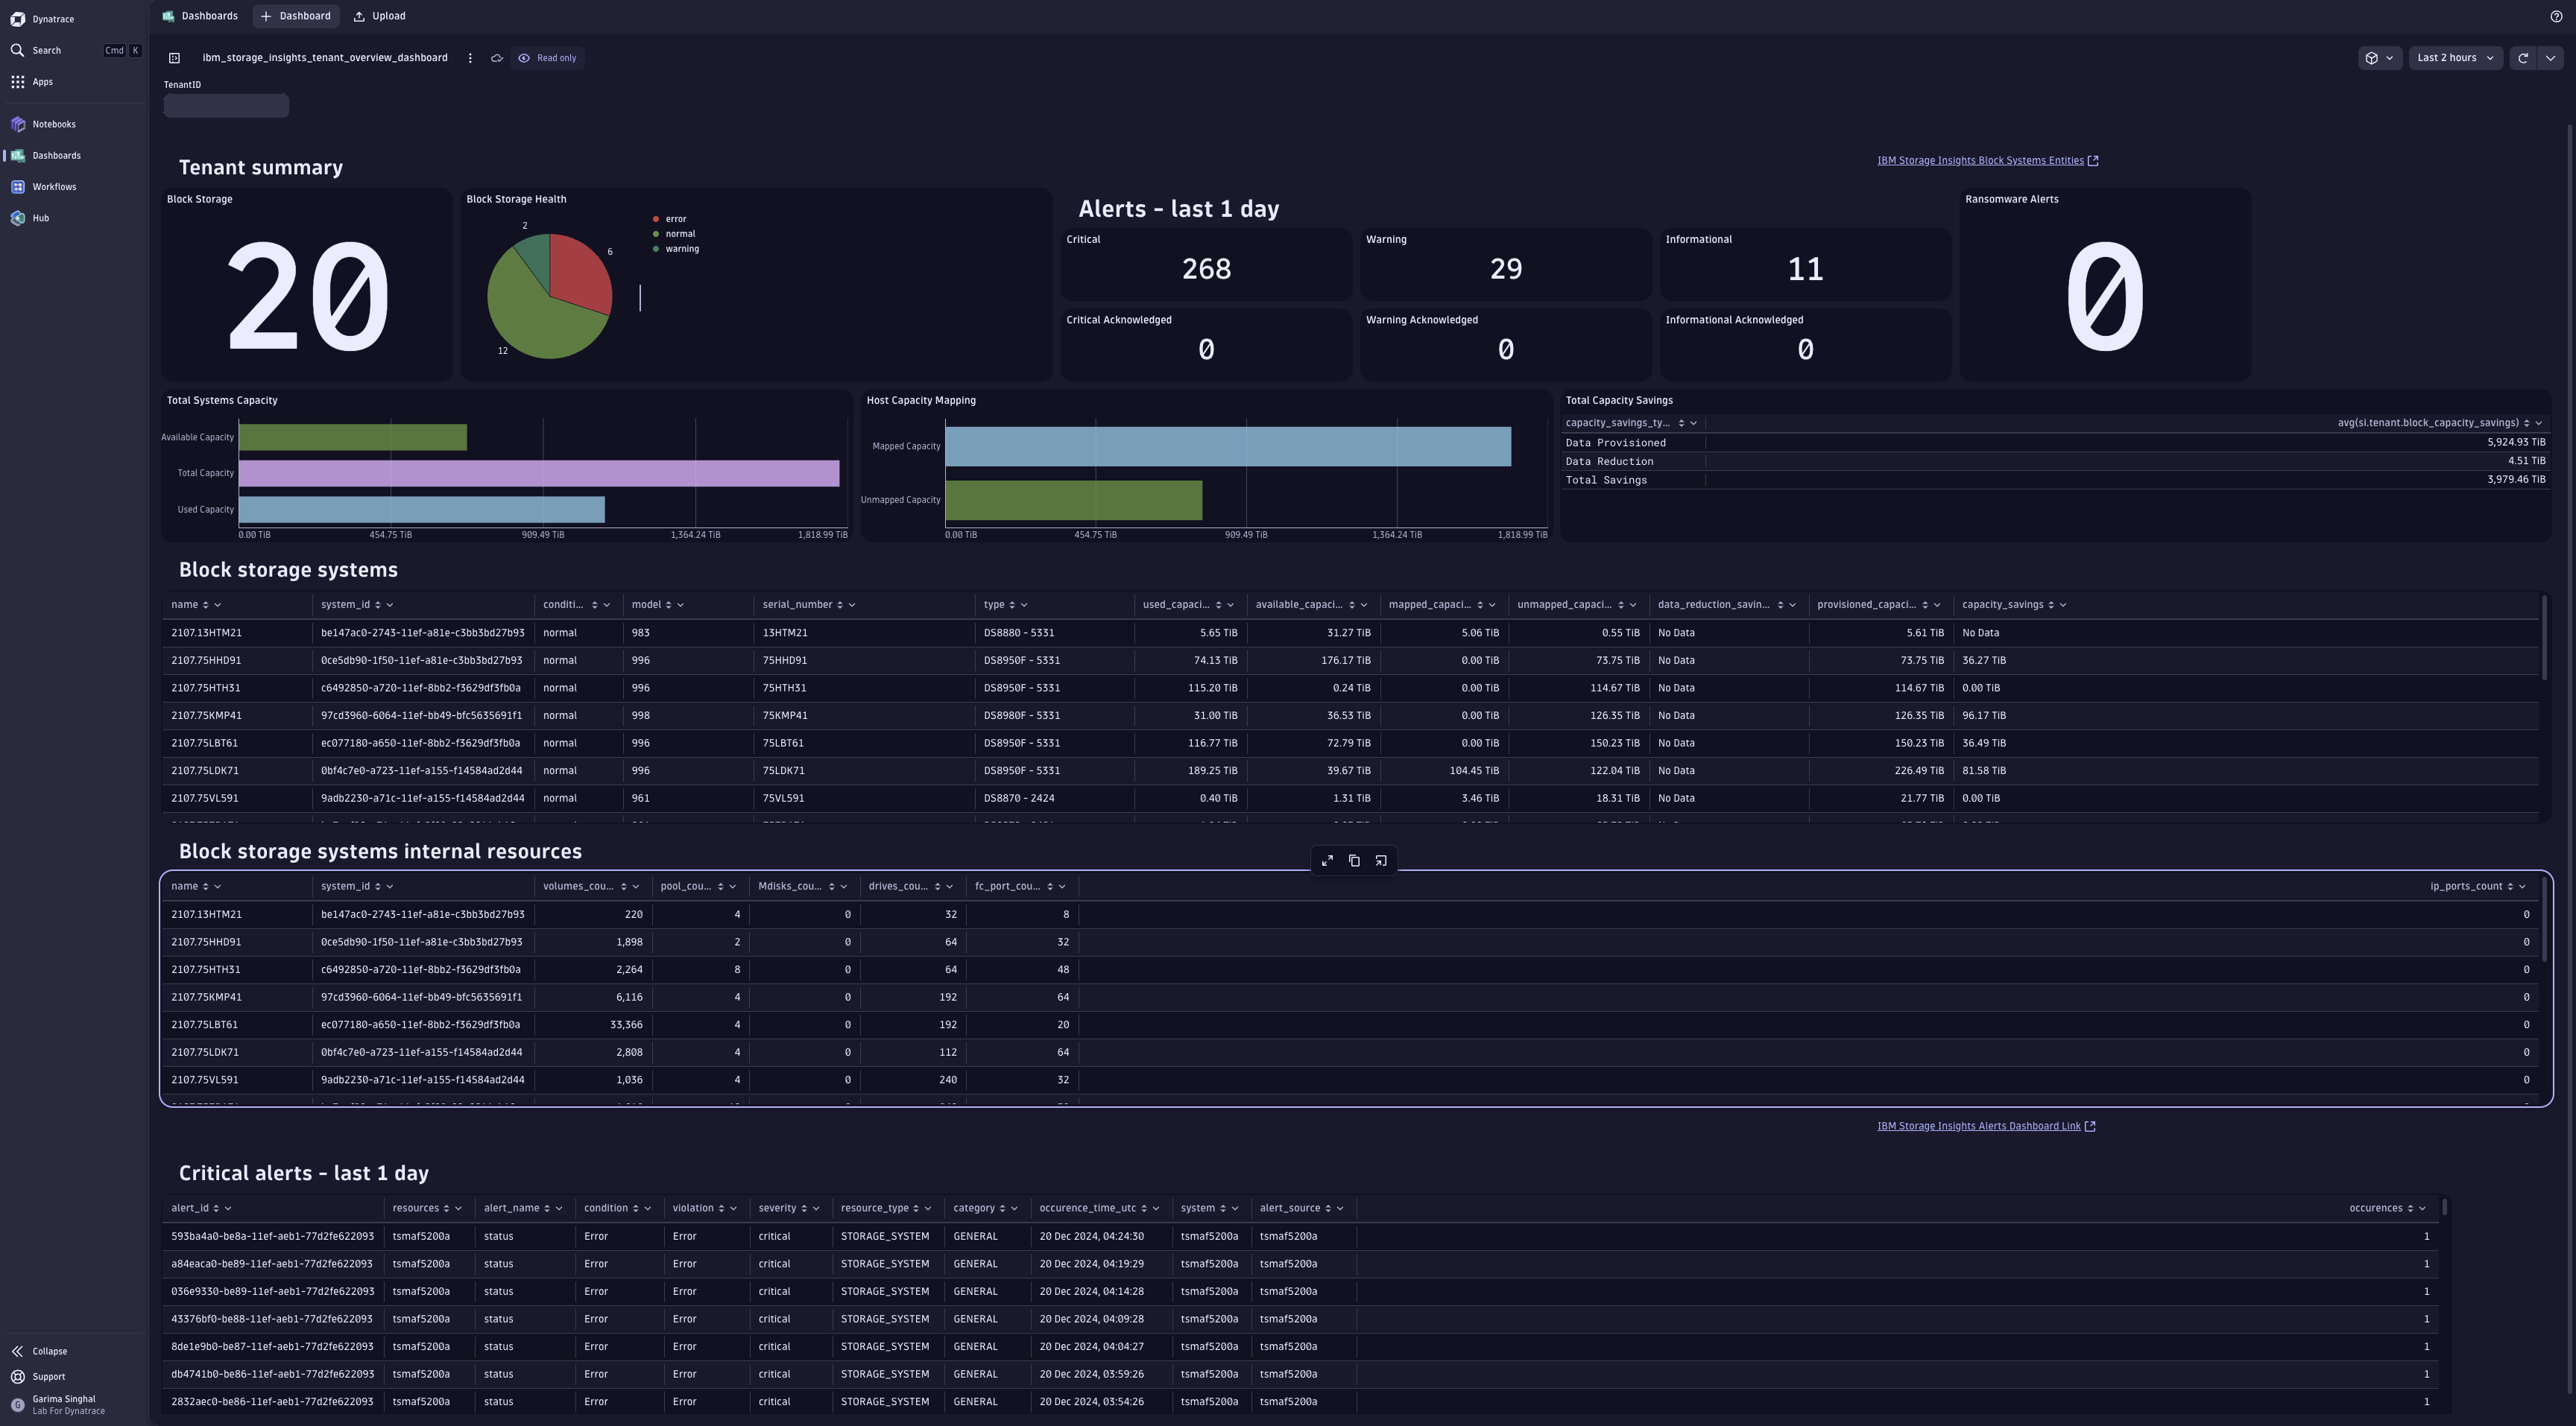
Task: Sort Block storage systems by serial_number
Action: point(840,606)
